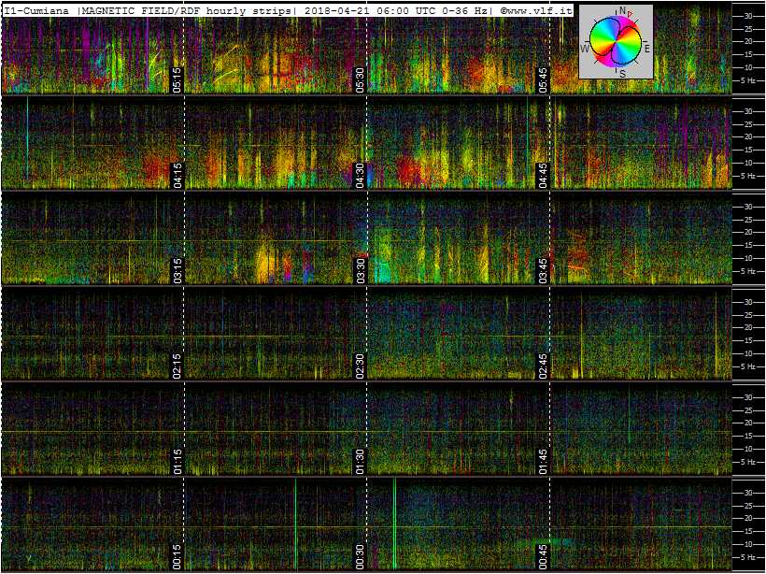Select the 00:45 time marker
Image resolution: width=766 pixels, height=574 pixels.
544,557
